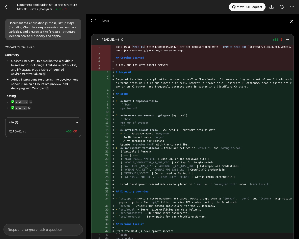Open terminal output icon next to node -v

pyautogui.click(x=30, y=102)
